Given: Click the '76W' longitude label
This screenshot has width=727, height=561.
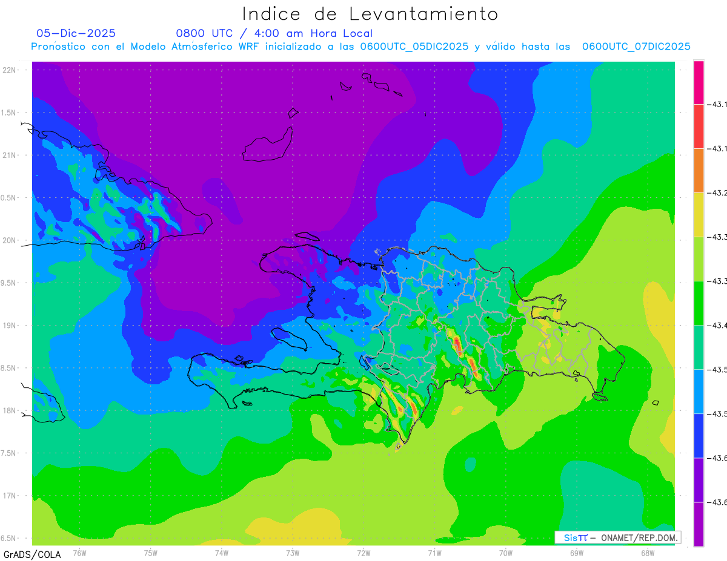Looking at the screenshot, I should [x=79, y=553].
